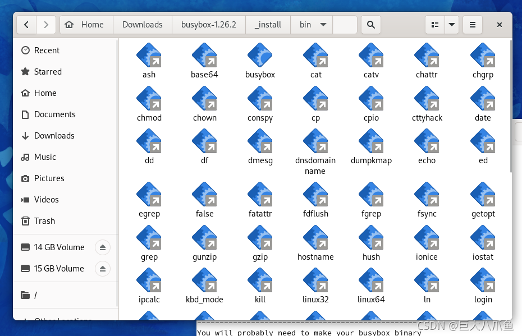Screen dimensions: 522x336
Task: Click the "fsync" file label
Action: pyautogui.click(x=427, y=214)
